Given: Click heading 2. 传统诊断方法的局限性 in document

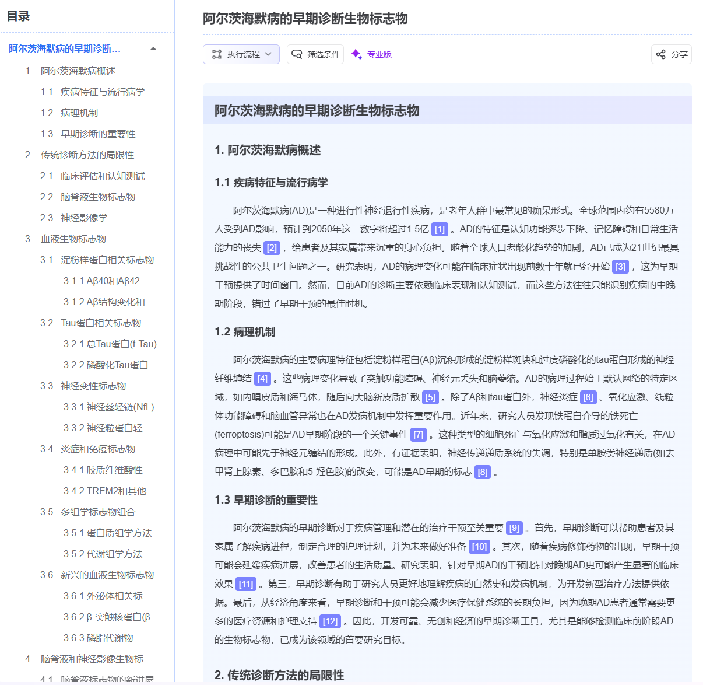Looking at the screenshot, I should point(279,675).
